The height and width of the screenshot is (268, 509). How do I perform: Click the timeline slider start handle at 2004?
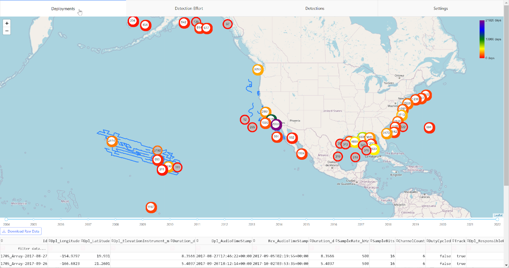point(6,219)
